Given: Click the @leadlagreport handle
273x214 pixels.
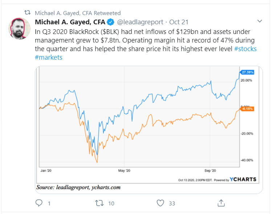Looking at the screenshot, I should point(140,23).
